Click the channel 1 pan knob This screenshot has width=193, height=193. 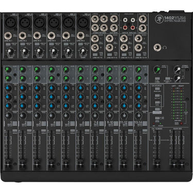(8, 115)
